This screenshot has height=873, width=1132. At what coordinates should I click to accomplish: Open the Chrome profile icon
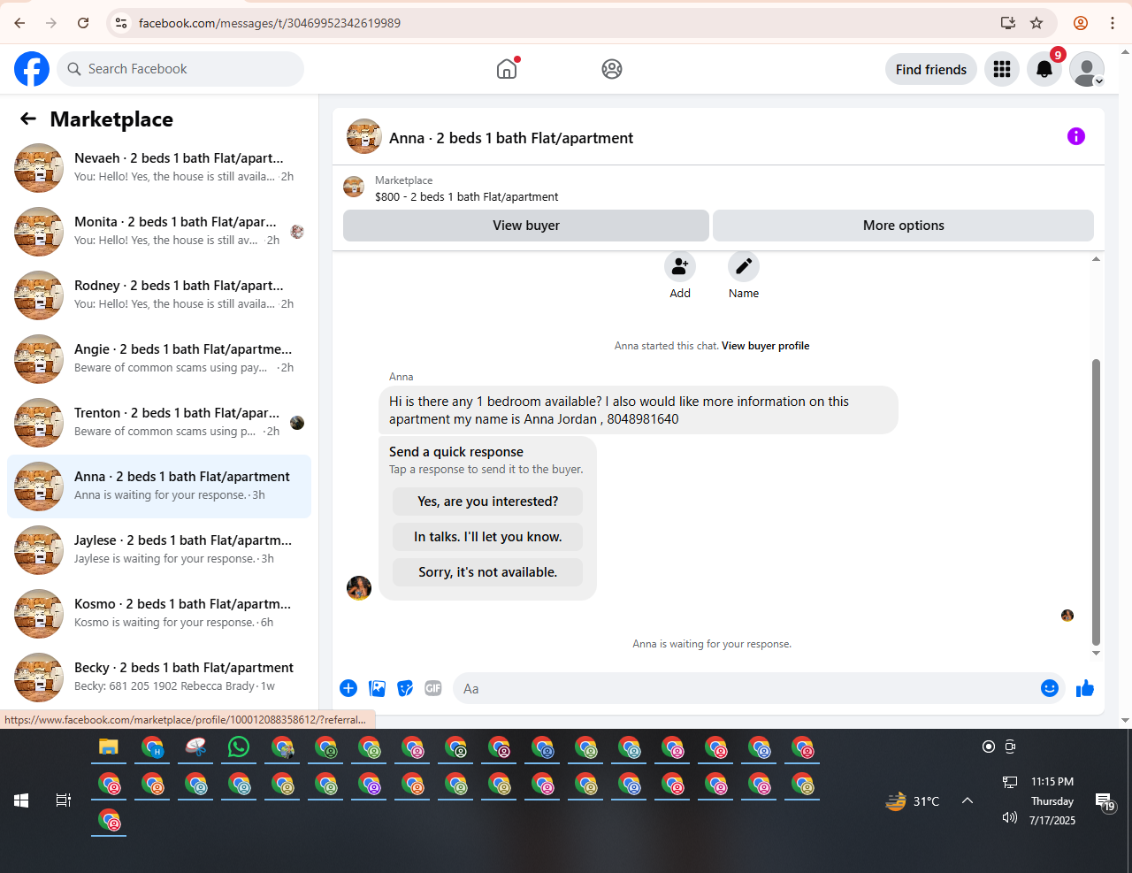pos(1081,23)
